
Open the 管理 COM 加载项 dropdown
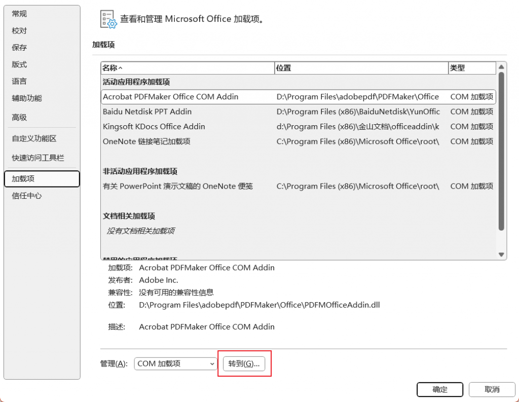pos(175,363)
